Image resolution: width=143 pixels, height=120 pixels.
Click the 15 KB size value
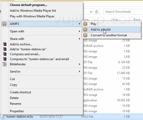pyautogui.click(x=126, y=78)
